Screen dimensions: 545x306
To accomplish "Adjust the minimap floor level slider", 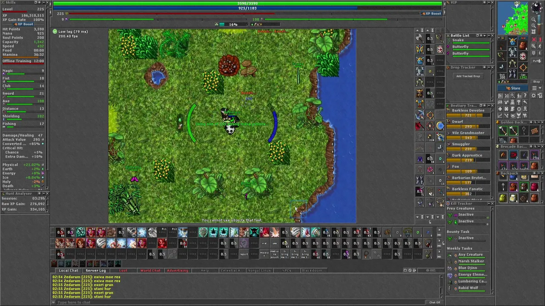I will (539, 24).
